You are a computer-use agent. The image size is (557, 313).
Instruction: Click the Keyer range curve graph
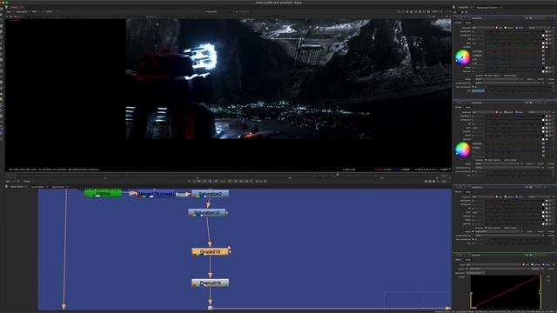tap(506, 292)
